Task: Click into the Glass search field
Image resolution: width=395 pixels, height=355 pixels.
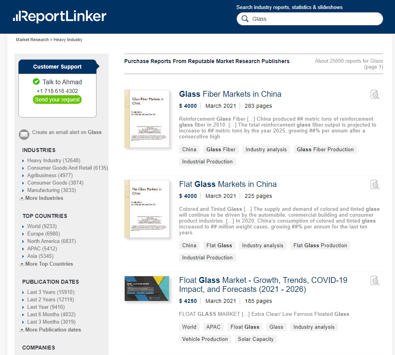Action: (314, 19)
